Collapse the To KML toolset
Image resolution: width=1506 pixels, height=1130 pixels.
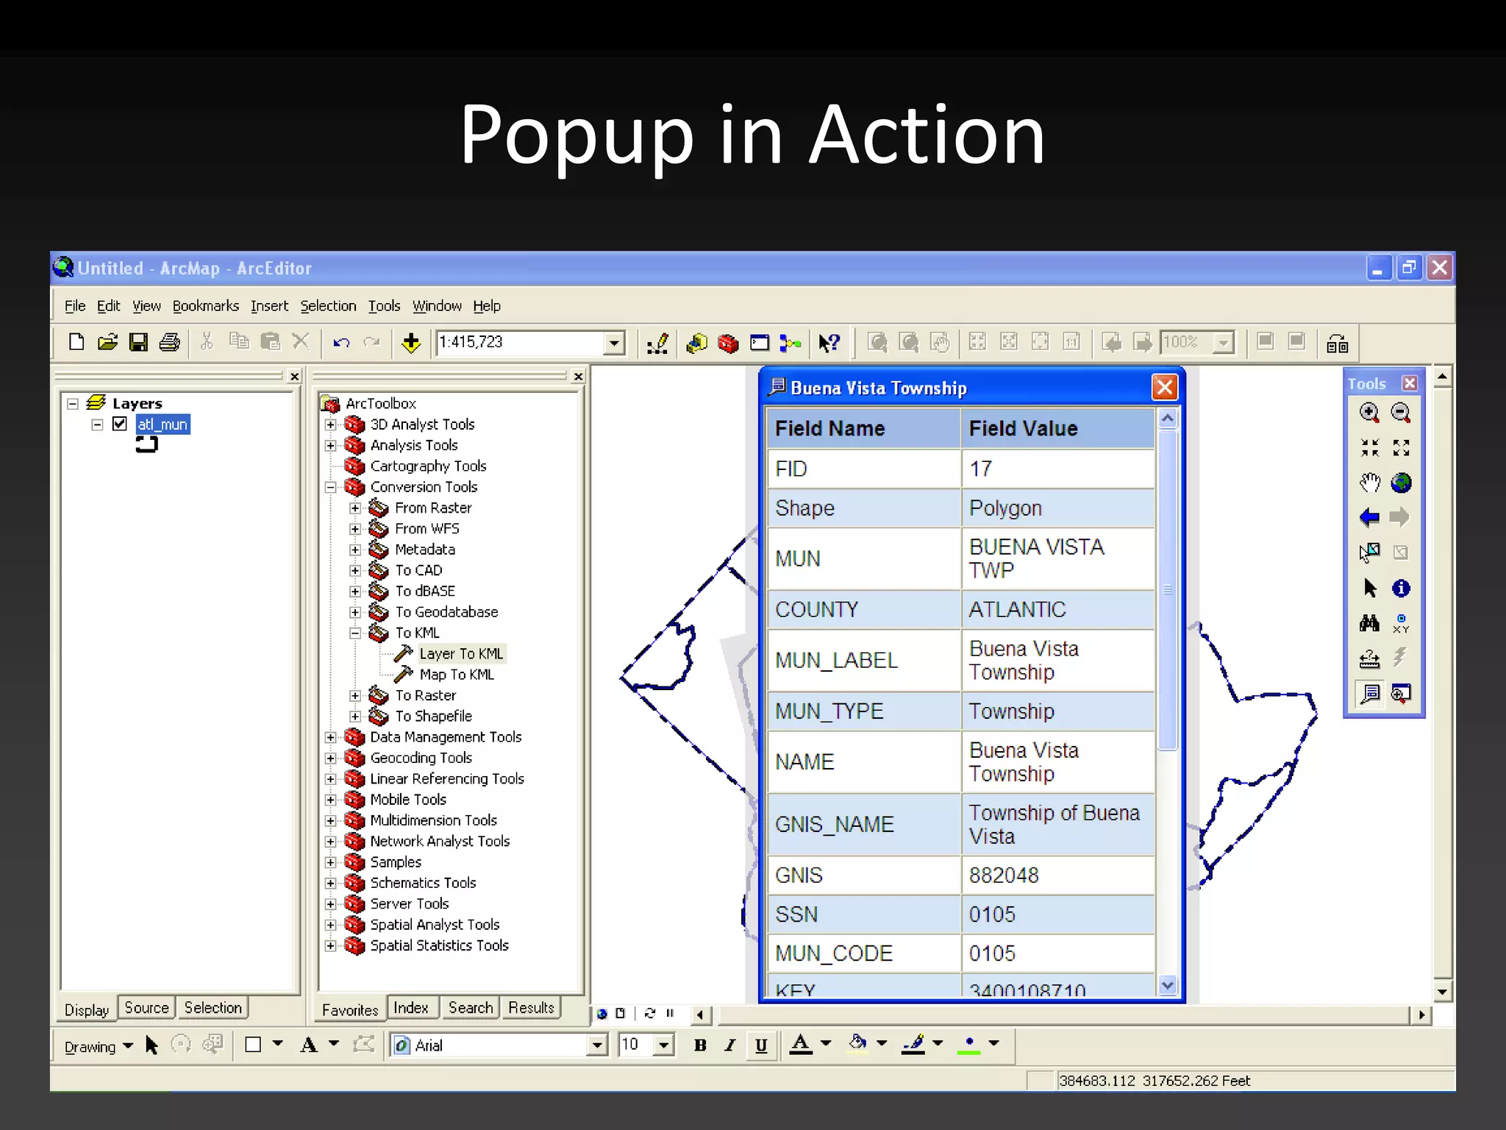[x=354, y=633]
